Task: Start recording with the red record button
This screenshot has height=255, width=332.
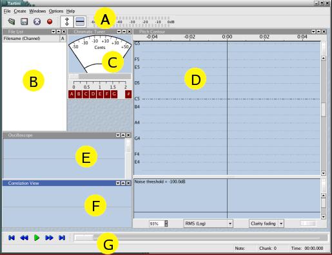Action: (x=50, y=21)
